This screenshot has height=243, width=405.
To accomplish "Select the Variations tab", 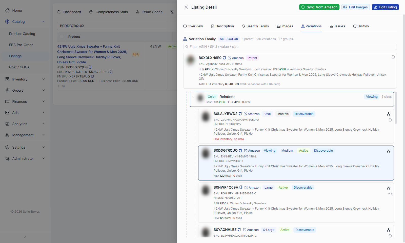I will coord(311,26).
